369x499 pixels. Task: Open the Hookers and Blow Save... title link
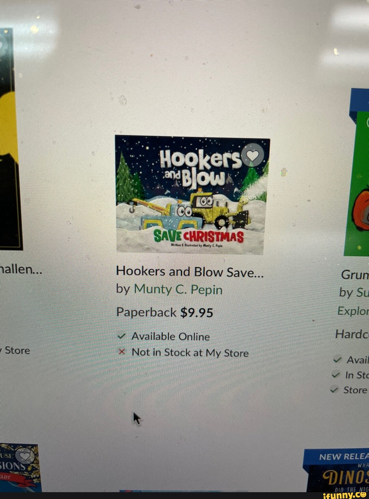pos(190,272)
